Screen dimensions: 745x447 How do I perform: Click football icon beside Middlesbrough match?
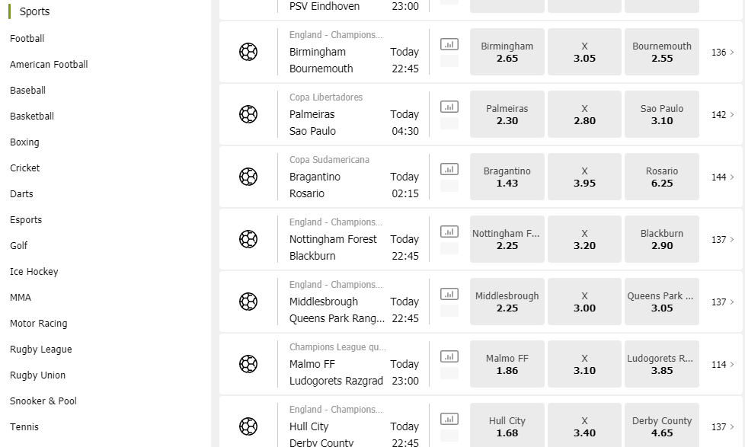[248, 302]
